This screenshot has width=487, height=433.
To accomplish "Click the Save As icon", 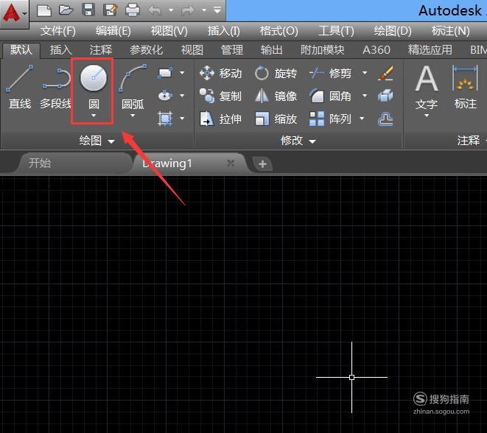I will (111, 10).
